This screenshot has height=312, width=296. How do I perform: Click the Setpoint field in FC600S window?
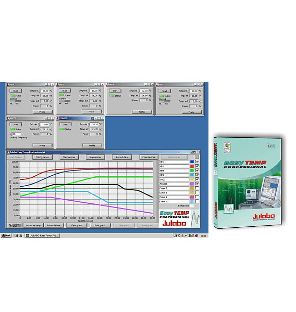94,124
